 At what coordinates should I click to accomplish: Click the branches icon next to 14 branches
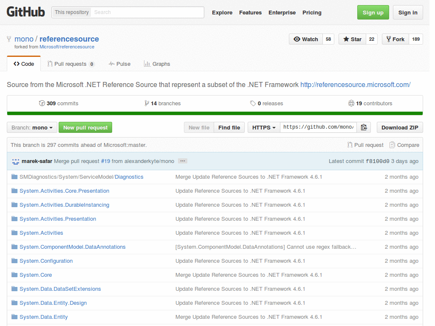click(x=146, y=103)
